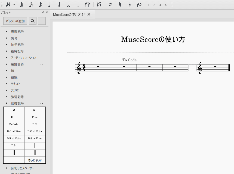Undock the パレット panel
This screenshot has height=174, width=234.
pyautogui.click(x=43, y=13)
